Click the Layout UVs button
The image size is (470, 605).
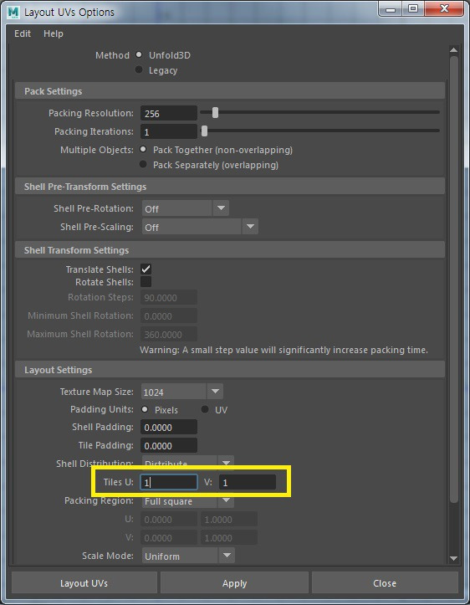[x=84, y=582]
